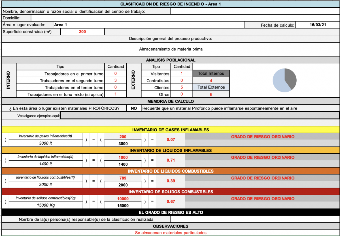Select the red 'INVENTARIO DE SOLIDOS COMBUSTIBLES' header

(171, 192)
